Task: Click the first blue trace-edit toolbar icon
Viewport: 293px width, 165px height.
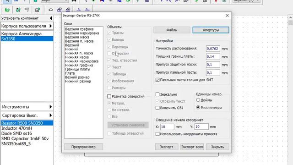Action: point(60,10)
